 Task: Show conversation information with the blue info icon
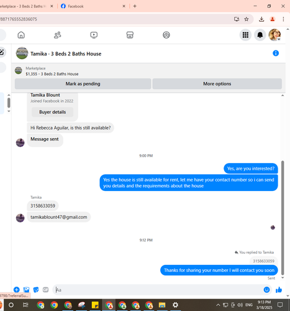[276, 53]
